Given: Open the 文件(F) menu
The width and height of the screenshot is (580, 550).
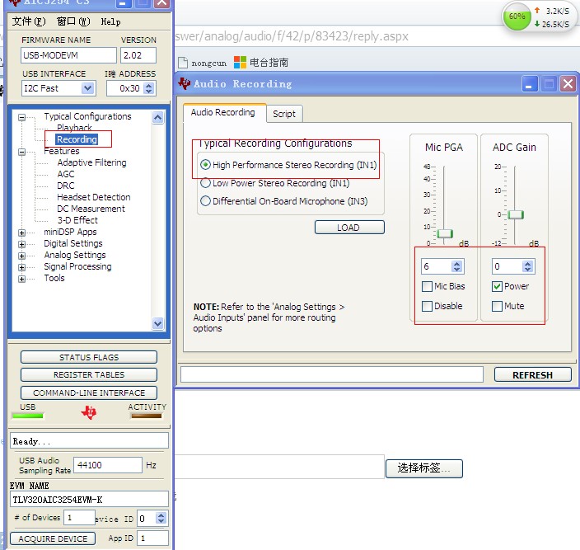Looking at the screenshot, I should click(x=29, y=21).
